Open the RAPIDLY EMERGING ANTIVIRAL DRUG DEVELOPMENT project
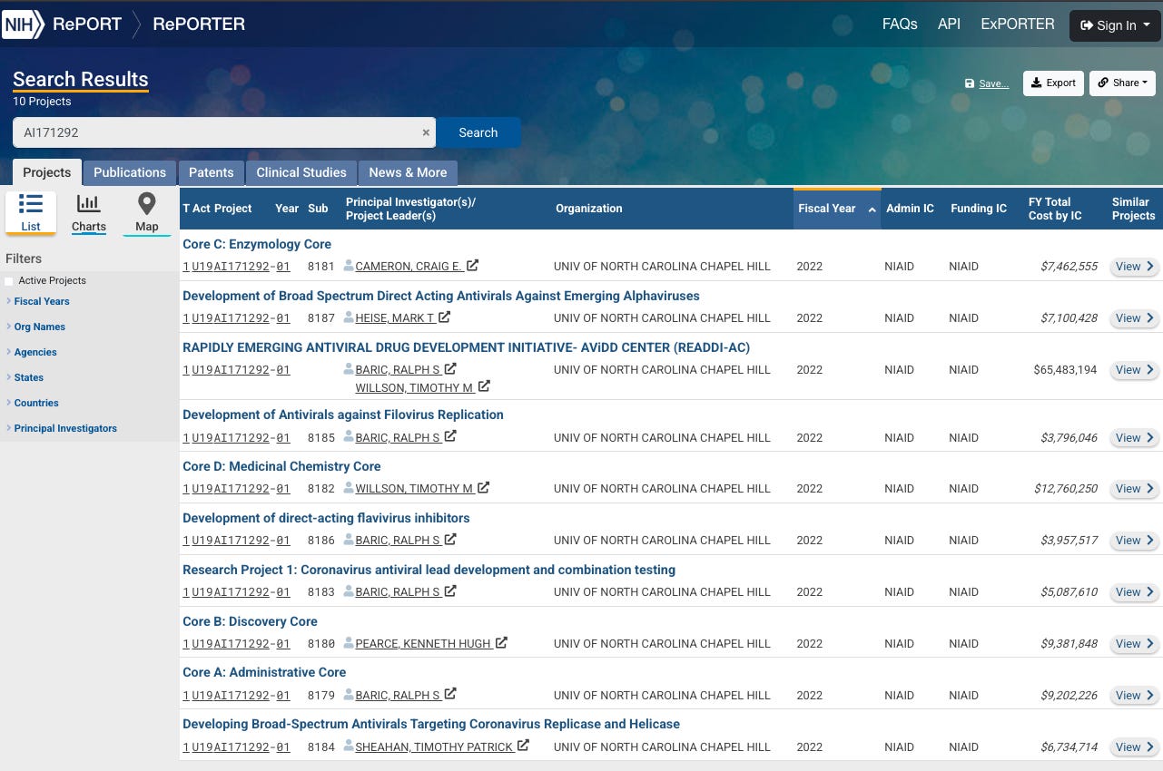The image size is (1163, 771). click(x=467, y=347)
